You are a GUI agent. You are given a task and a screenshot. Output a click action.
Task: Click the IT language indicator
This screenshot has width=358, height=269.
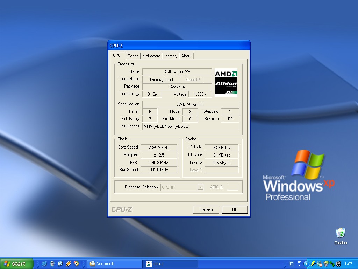(291, 264)
